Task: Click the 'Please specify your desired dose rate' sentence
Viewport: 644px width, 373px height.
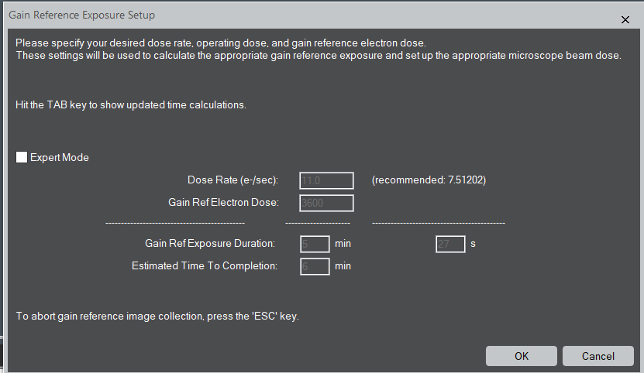Action: click(221, 43)
